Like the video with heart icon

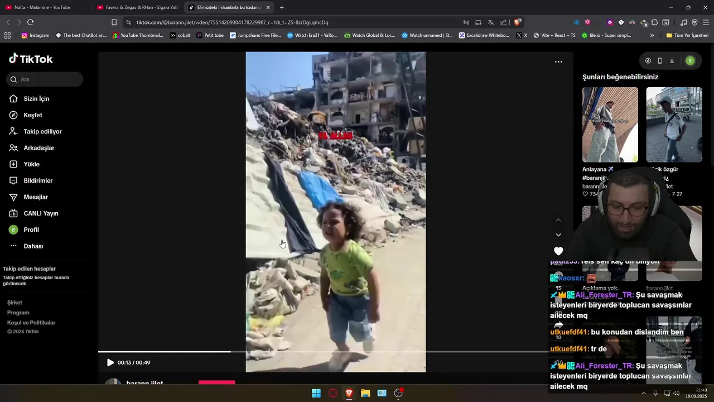point(558,251)
